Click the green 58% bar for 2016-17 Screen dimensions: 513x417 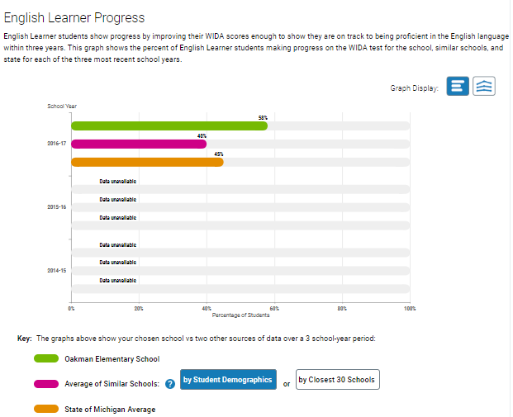(169, 126)
